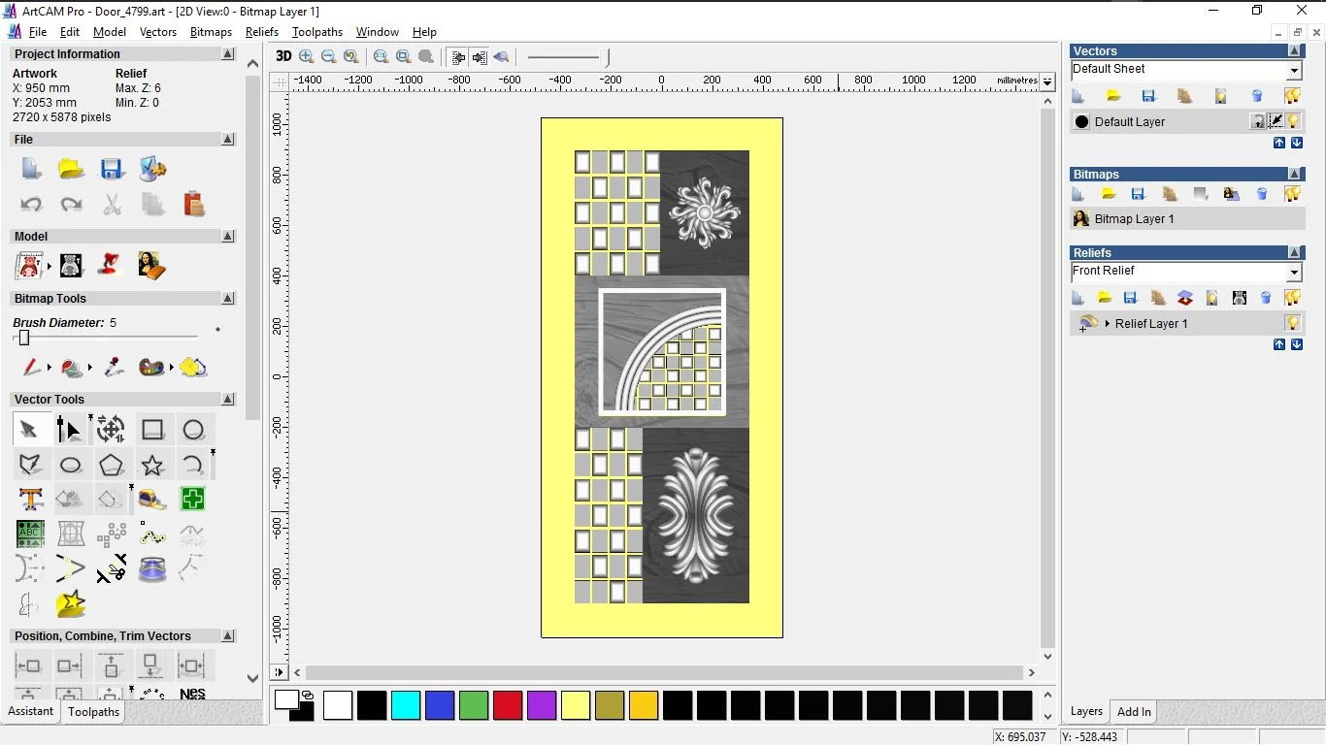Open the Front Relief dropdown

[x=1294, y=273]
